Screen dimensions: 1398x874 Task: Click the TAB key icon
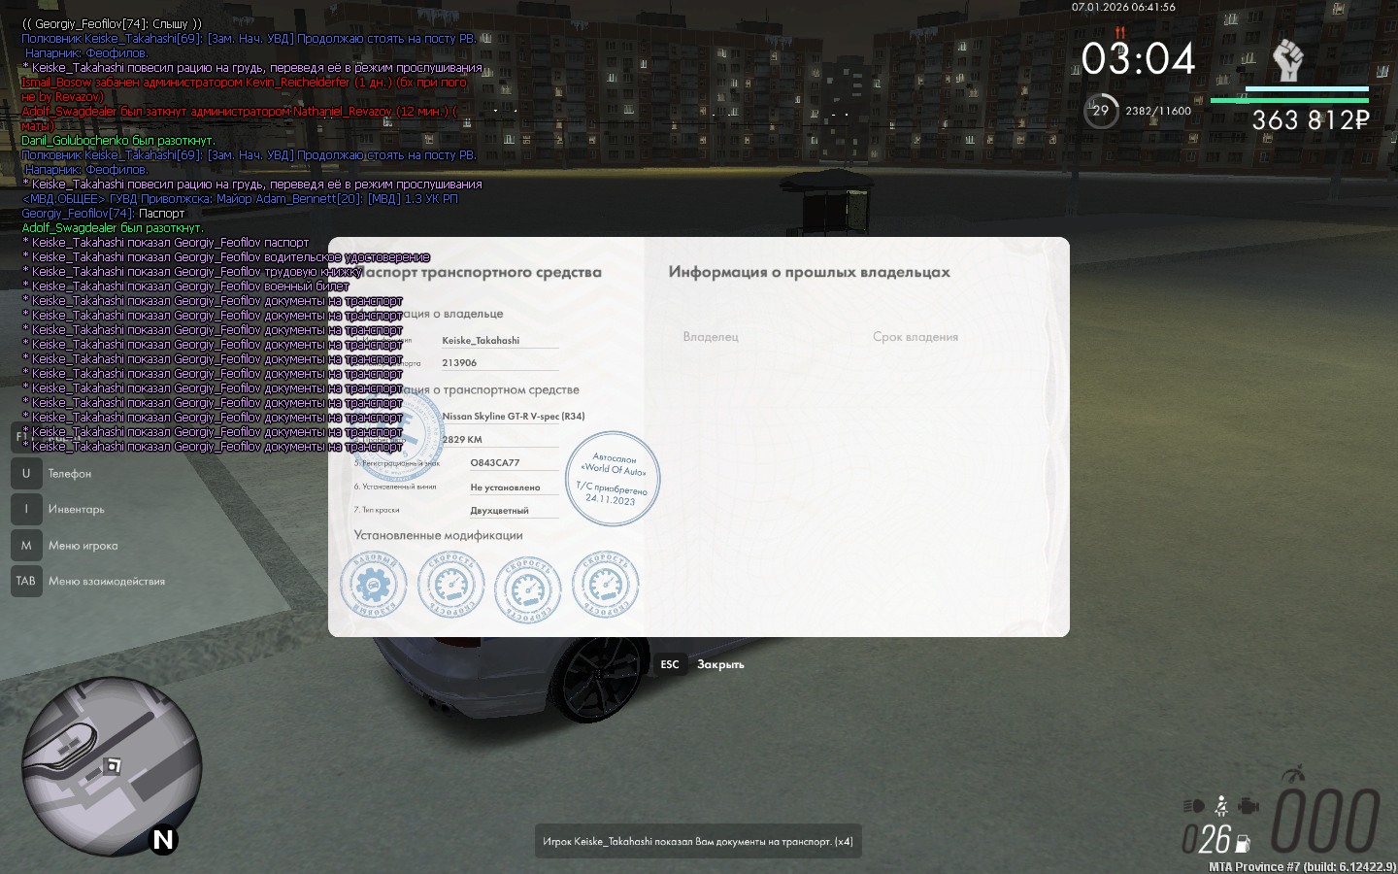pos(26,581)
